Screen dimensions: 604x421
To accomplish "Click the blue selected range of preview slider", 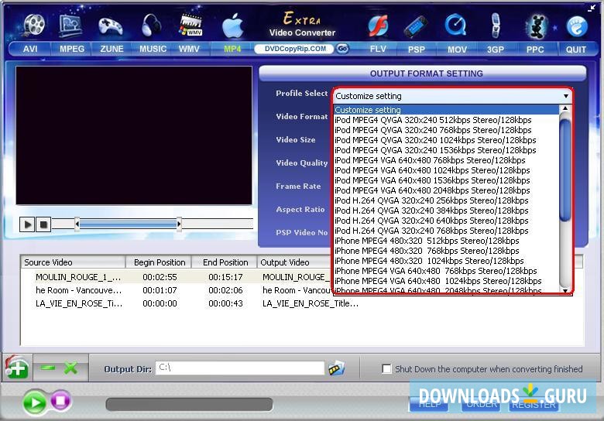I will [128, 224].
